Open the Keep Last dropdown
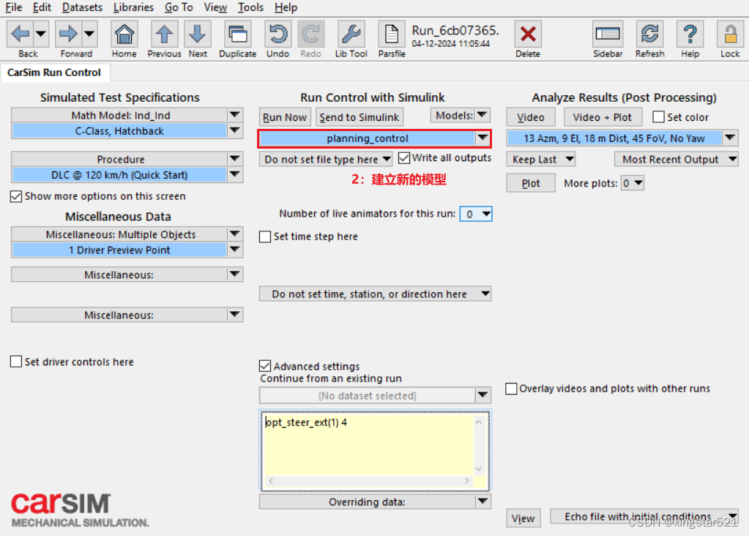This screenshot has width=749, height=536. pos(541,159)
